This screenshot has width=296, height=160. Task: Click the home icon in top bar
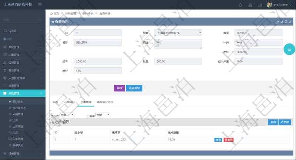click(x=250, y=5)
